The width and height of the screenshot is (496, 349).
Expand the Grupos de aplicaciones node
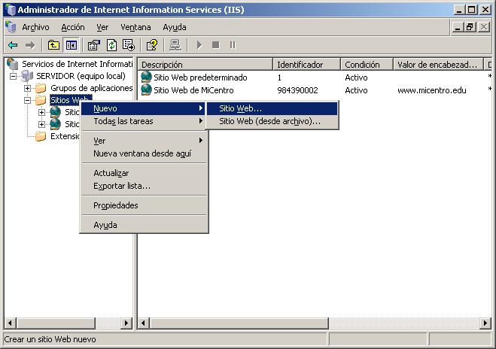[28, 88]
